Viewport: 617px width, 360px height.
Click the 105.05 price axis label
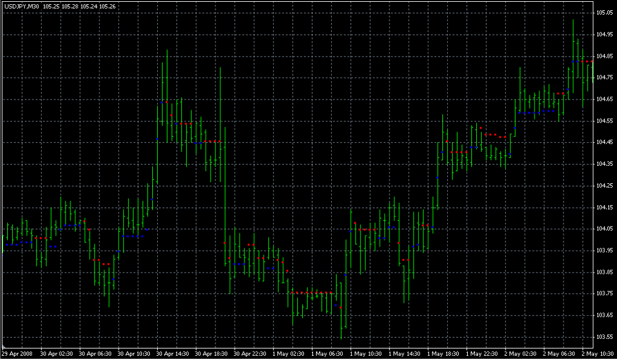604,13
